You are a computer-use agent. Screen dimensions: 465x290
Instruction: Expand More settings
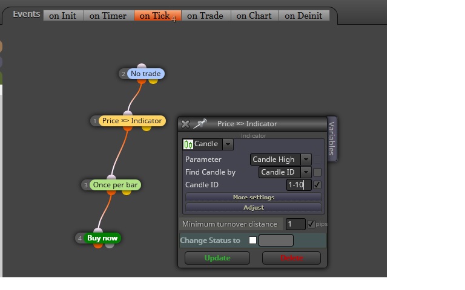click(x=254, y=197)
